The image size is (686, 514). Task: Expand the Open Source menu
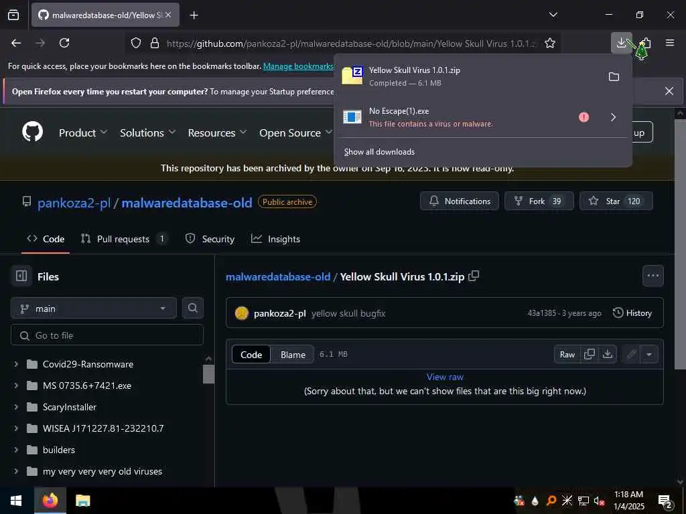pyautogui.click(x=295, y=133)
